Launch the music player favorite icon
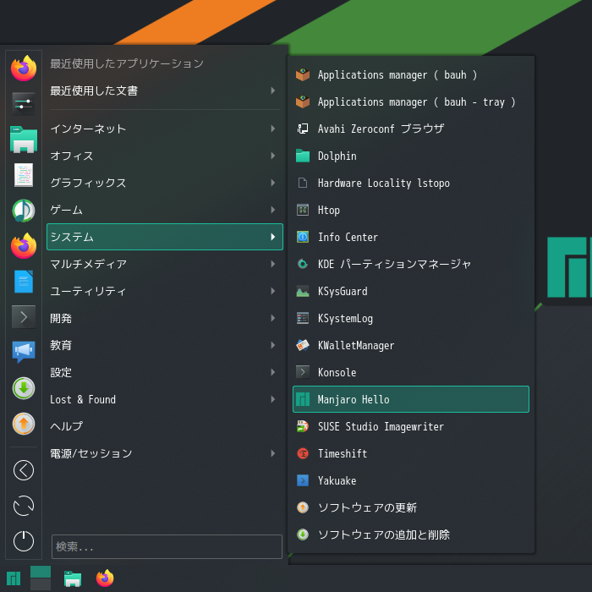Image resolution: width=592 pixels, height=592 pixels. (x=24, y=211)
